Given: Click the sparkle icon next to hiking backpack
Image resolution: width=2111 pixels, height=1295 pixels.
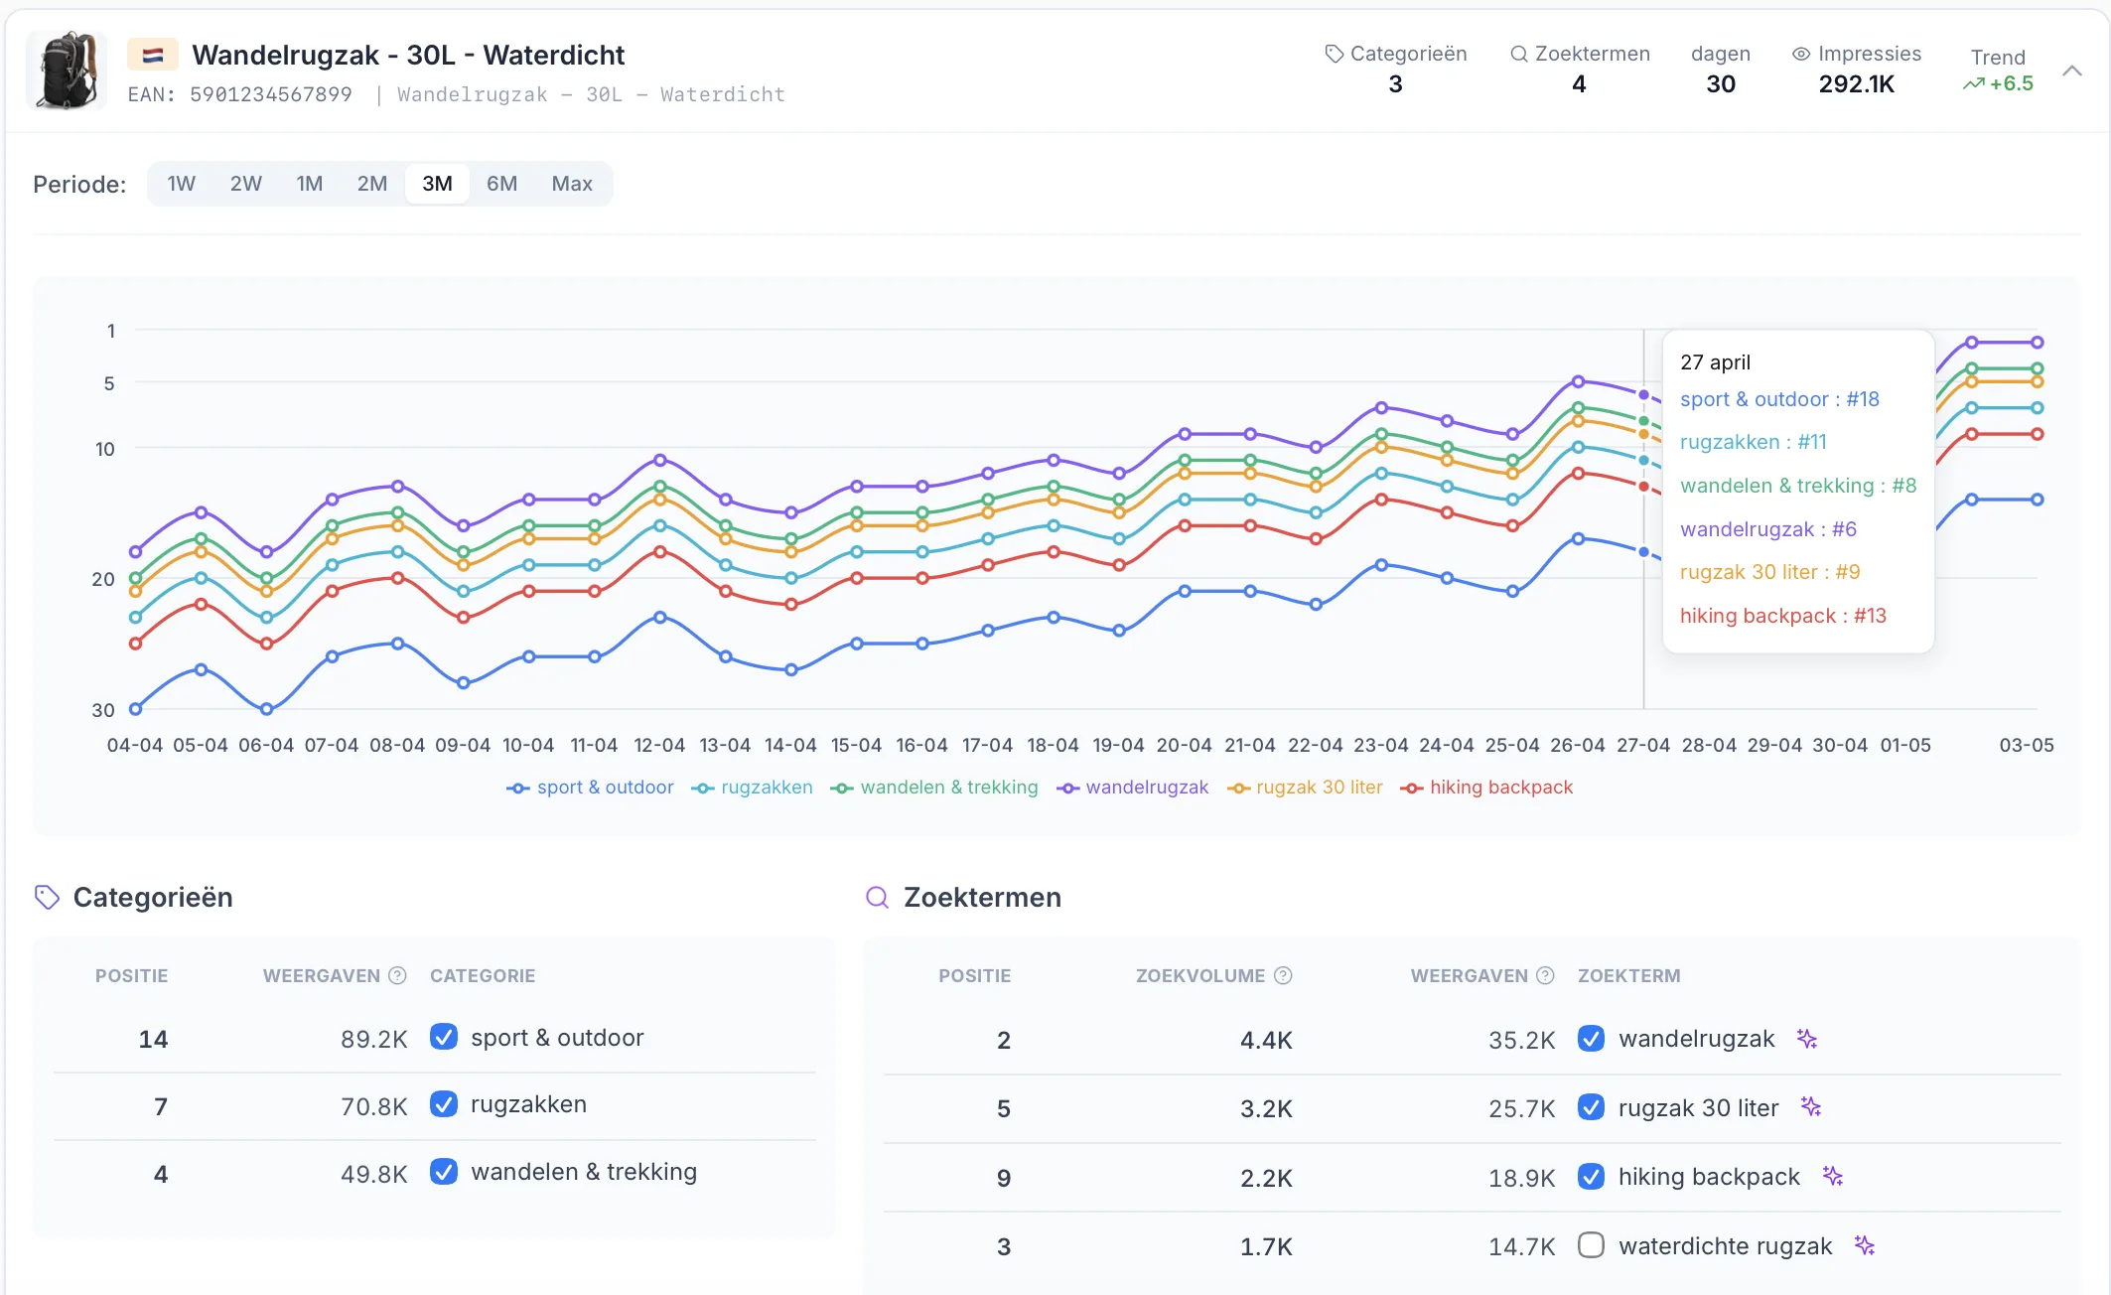Looking at the screenshot, I should tap(1833, 1176).
